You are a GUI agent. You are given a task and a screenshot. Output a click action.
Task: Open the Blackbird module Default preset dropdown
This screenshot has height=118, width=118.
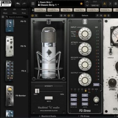[x=49, y=15]
